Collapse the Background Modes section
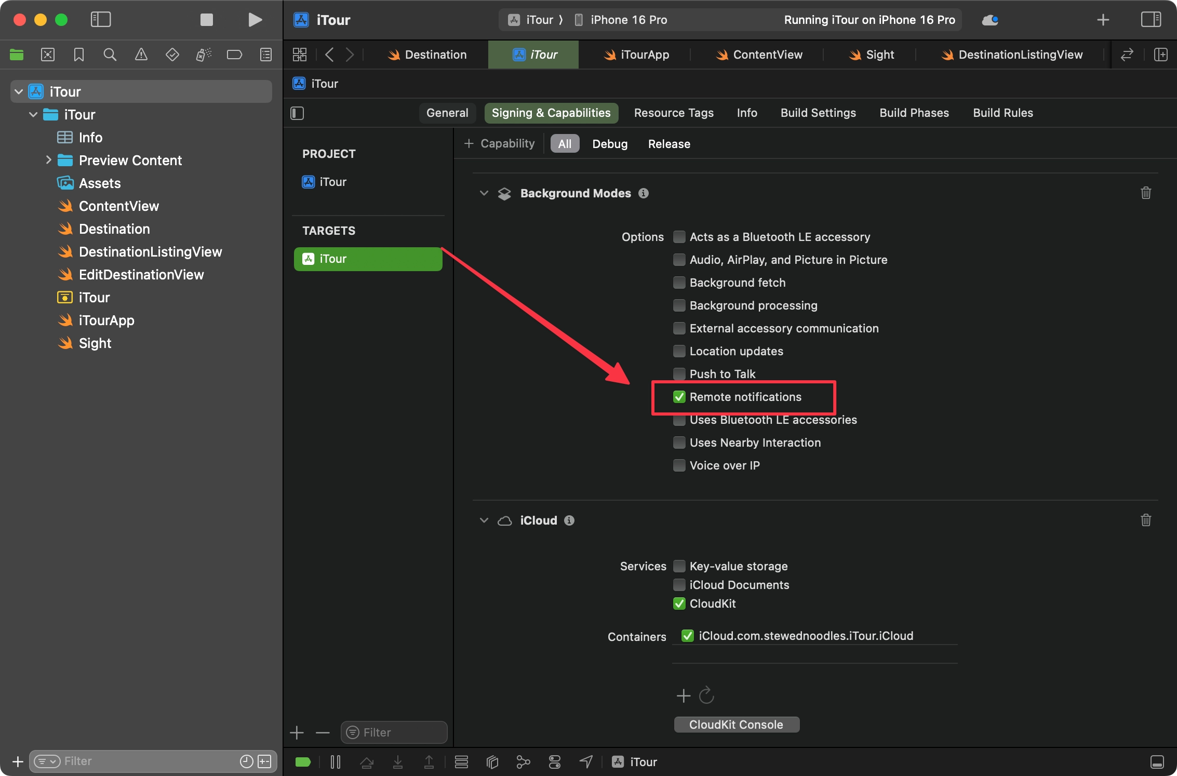 (484, 193)
